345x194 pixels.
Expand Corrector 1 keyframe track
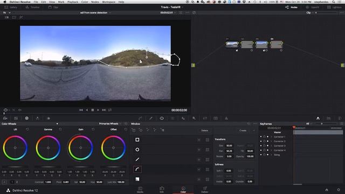(x=271, y=137)
